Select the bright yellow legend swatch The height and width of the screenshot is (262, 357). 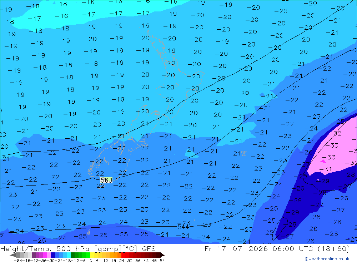point(92,255)
